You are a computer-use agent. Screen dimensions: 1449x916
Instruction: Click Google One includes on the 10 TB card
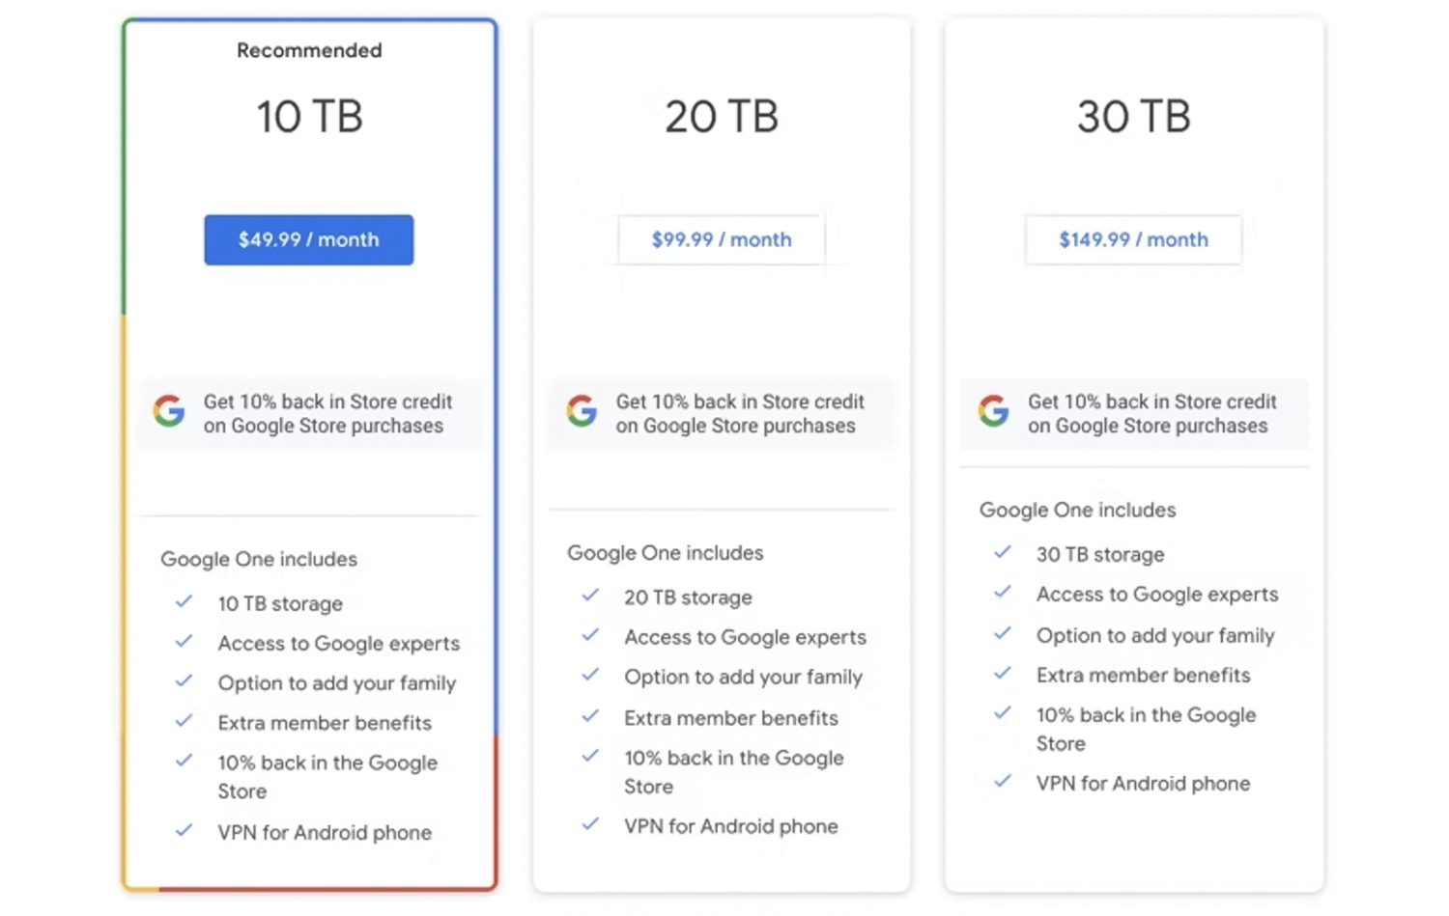click(x=259, y=559)
